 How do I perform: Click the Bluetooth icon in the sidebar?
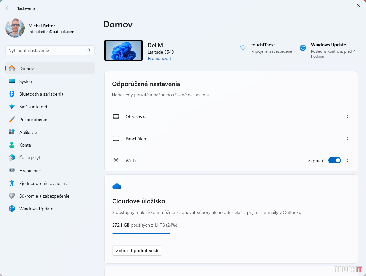coord(12,94)
